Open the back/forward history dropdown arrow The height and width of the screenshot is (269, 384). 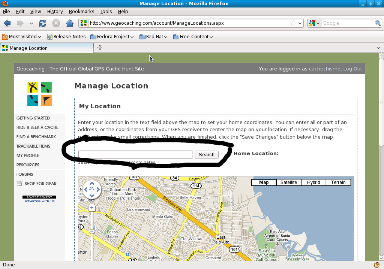[31, 24]
